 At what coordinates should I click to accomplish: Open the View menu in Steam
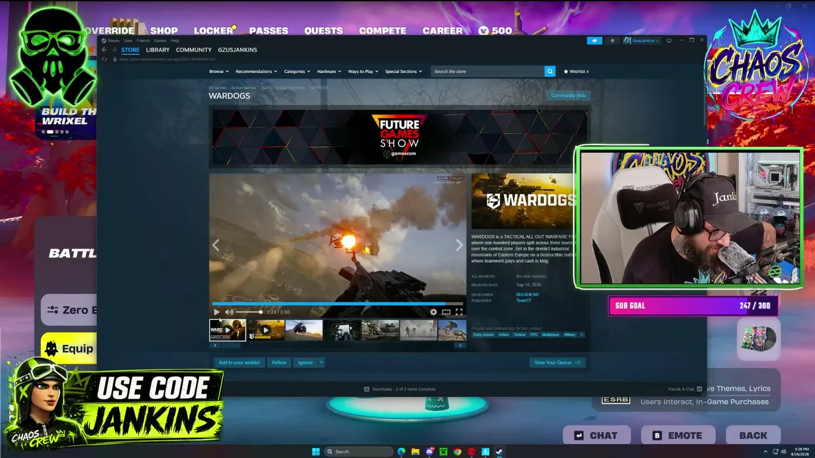(x=128, y=41)
